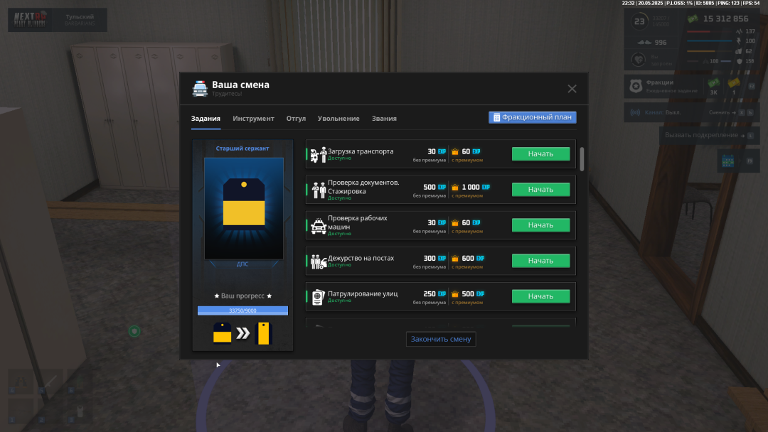The width and height of the screenshot is (768, 432).
Task: Open the Отгул tab
Action: click(296, 119)
